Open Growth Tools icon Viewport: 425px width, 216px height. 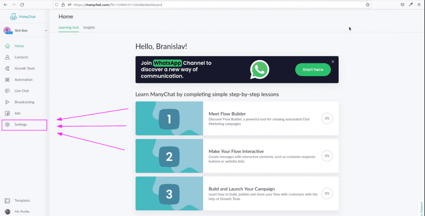tap(7, 68)
